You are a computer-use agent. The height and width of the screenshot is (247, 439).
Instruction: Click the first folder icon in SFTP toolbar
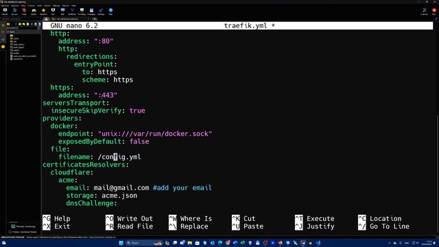8,25
